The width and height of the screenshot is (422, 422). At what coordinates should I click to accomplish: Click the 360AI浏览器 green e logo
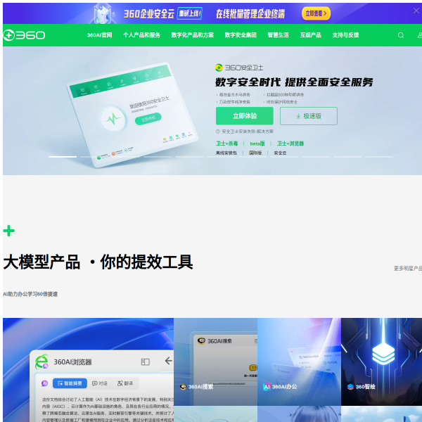[x=41, y=362]
